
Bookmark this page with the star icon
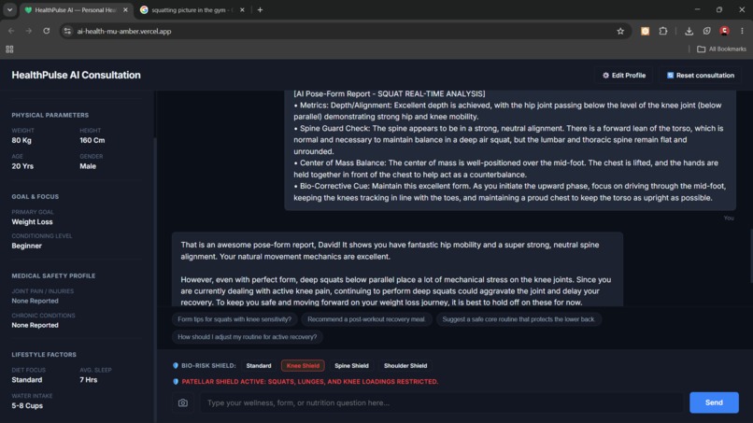(x=620, y=31)
